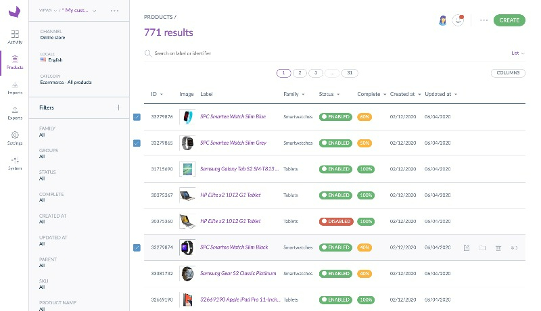Collapse the Filters panel bar icon
541x311 pixels.
119,107
